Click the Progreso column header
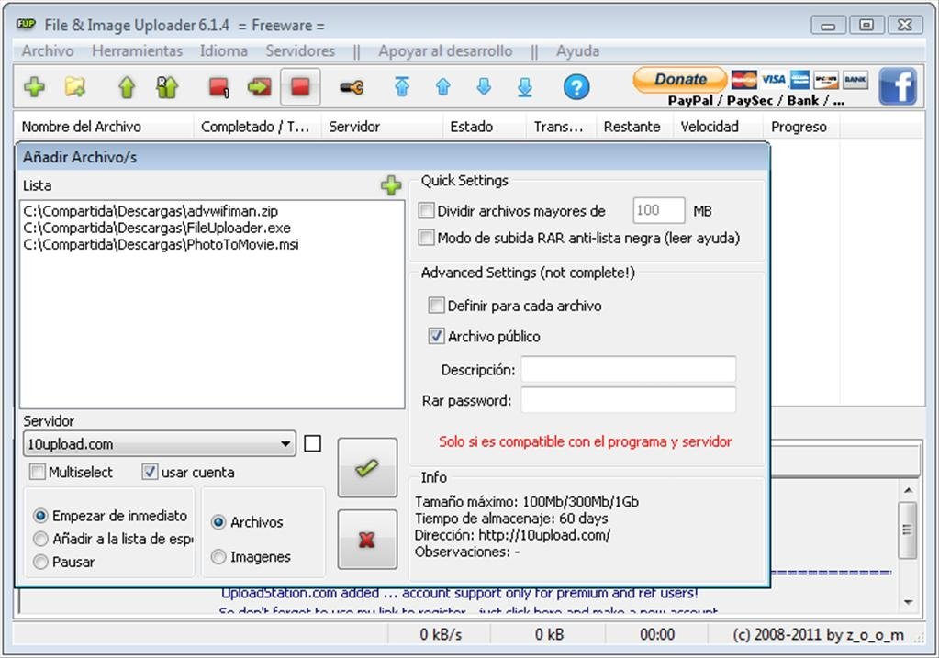The image size is (939, 658). pyautogui.click(x=800, y=127)
